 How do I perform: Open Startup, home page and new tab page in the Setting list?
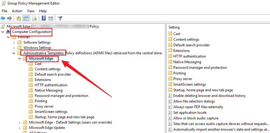click(x=203, y=90)
